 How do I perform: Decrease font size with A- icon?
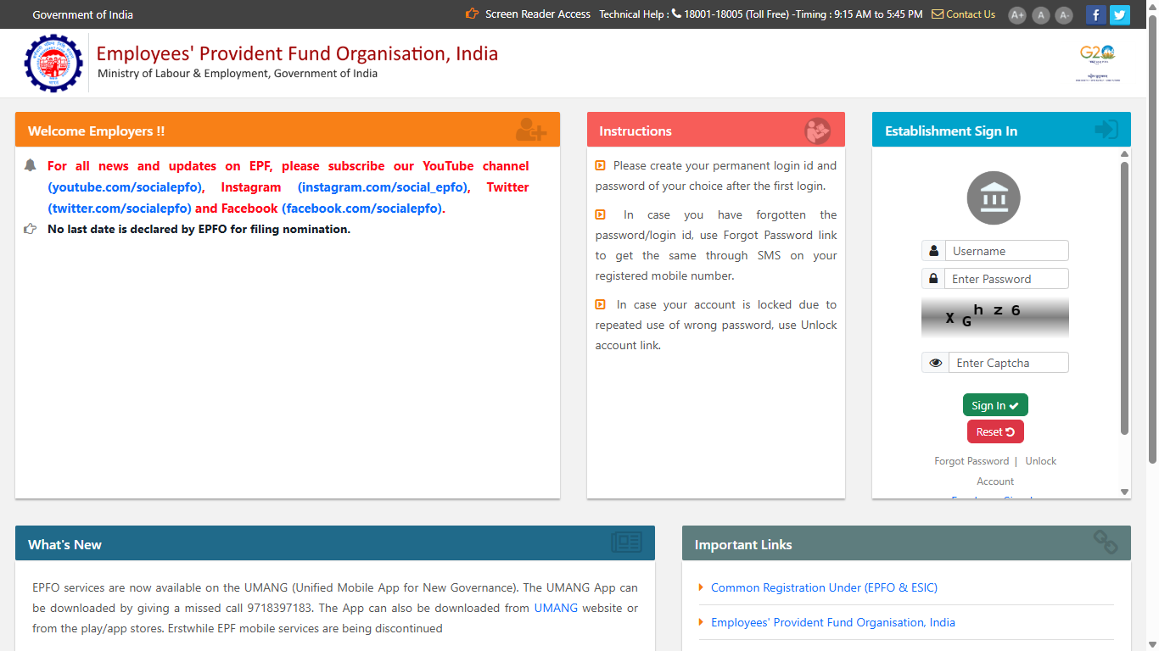(1064, 14)
